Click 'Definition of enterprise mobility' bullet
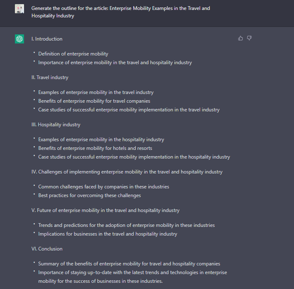The width and height of the screenshot is (294, 289). 73,54
